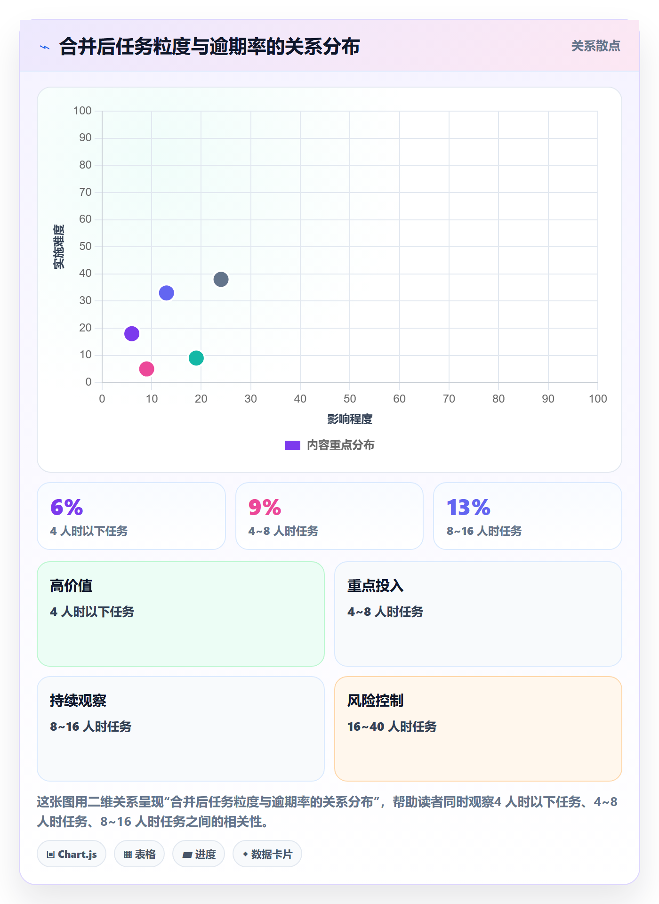Toggle the 内容重点分布 legend swatch
The width and height of the screenshot is (659, 904).
[292, 445]
